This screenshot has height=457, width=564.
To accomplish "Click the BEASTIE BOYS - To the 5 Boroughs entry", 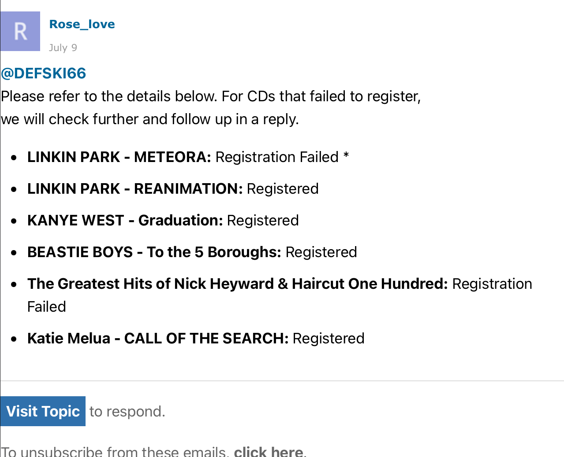I will coord(192,252).
